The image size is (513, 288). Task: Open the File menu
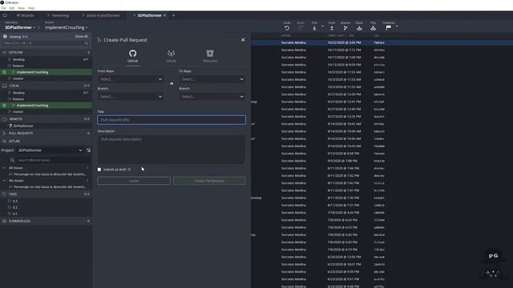[x=3, y=8]
